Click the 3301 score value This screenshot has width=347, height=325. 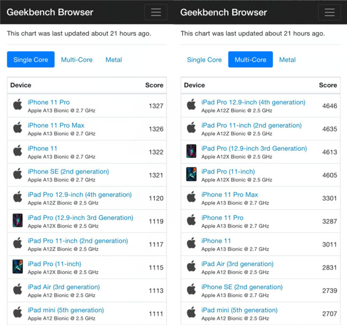[329, 198]
